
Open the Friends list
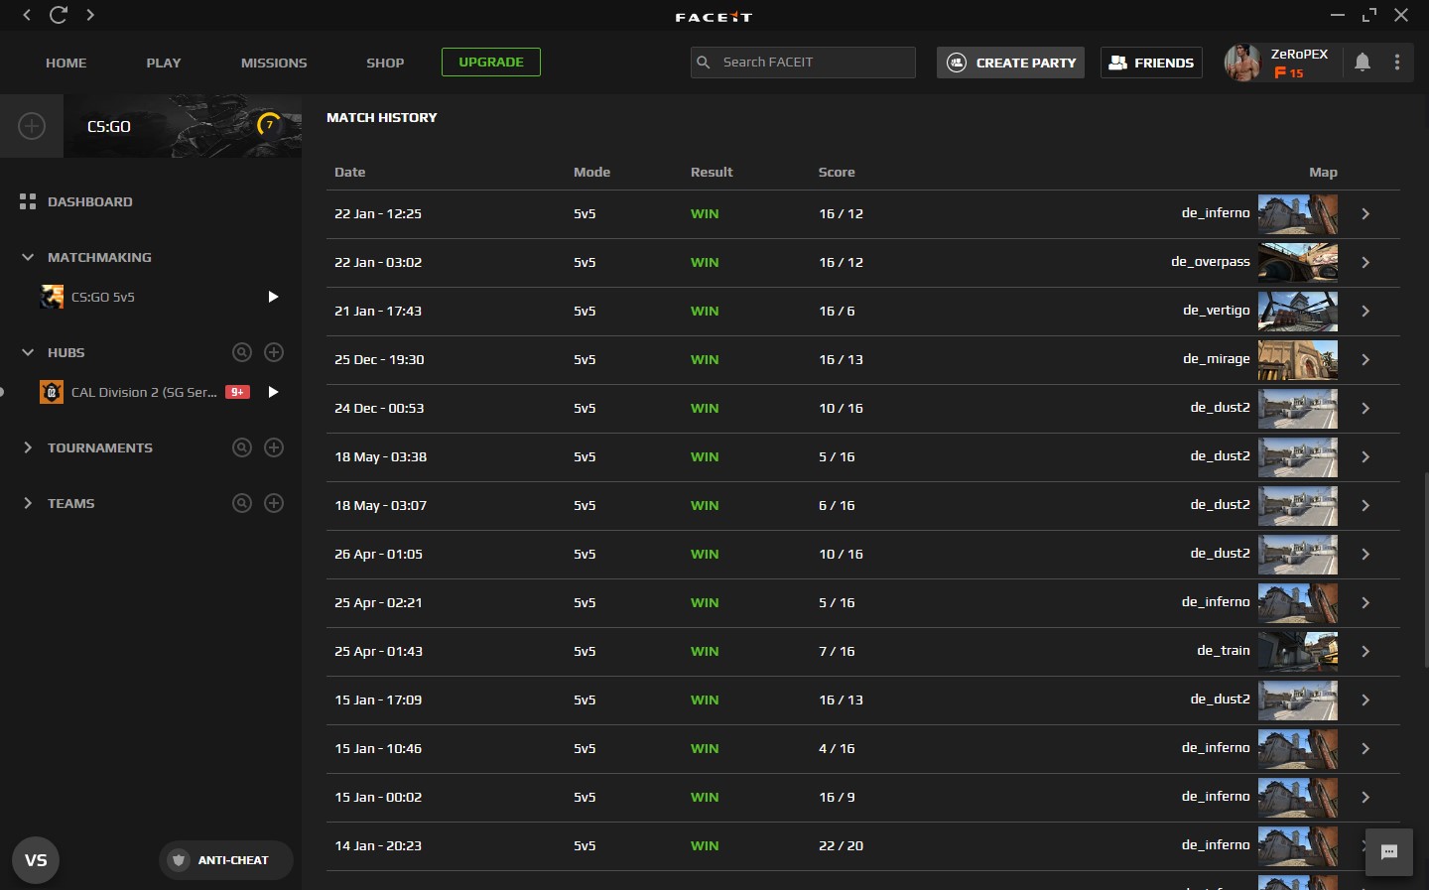pos(1151,63)
